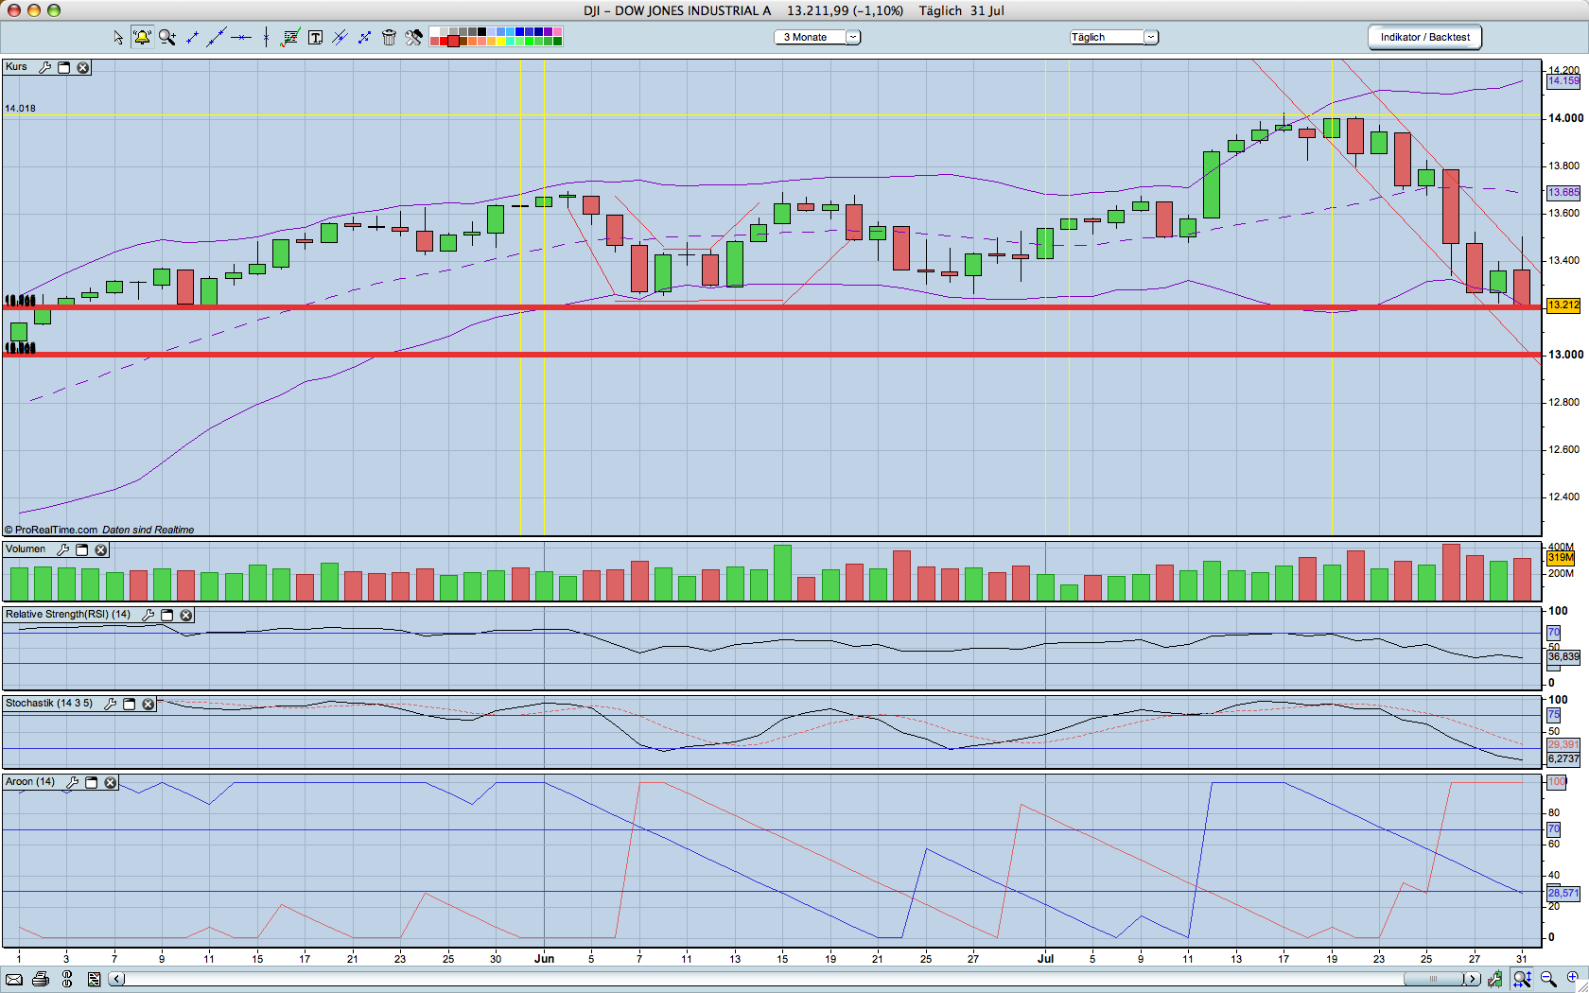Close the Aroon (14) panel

click(x=111, y=783)
